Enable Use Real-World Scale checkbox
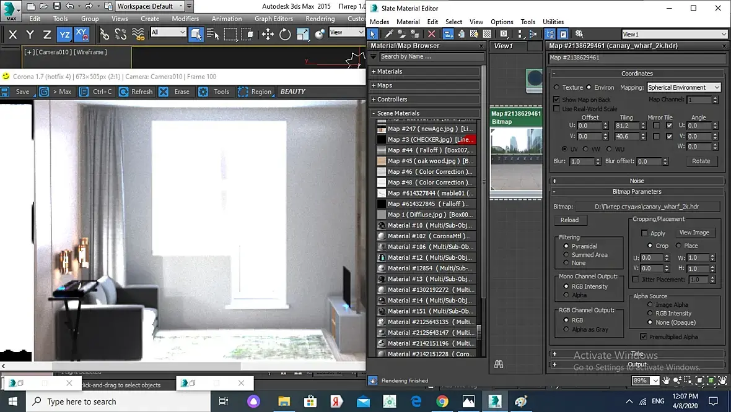This screenshot has height=412, width=731. [556, 109]
